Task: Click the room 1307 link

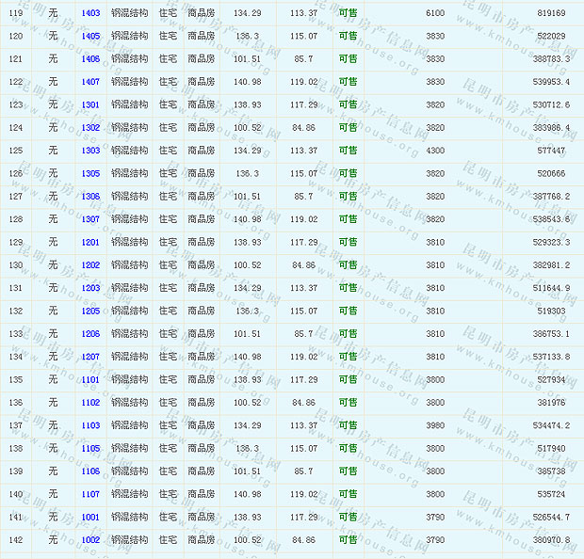Action: (x=90, y=219)
